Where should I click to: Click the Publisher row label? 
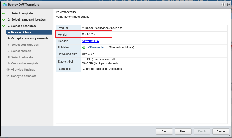coord(64,47)
